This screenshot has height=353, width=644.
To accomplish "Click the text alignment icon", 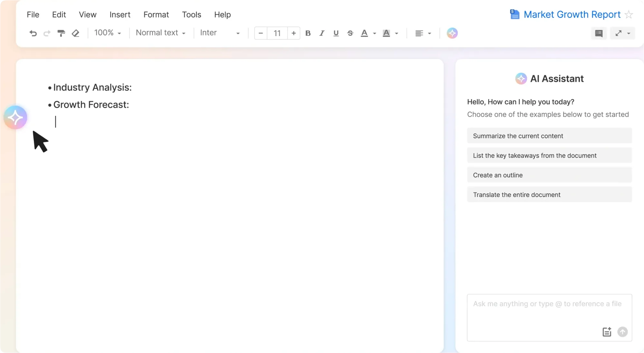I will (x=419, y=33).
